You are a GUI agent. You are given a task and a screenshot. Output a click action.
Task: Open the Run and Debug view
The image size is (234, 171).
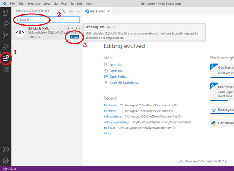tap(5, 47)
